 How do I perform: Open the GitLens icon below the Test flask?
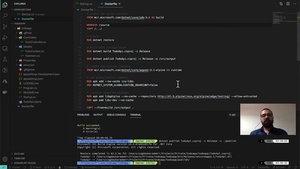tap(5, 70)
